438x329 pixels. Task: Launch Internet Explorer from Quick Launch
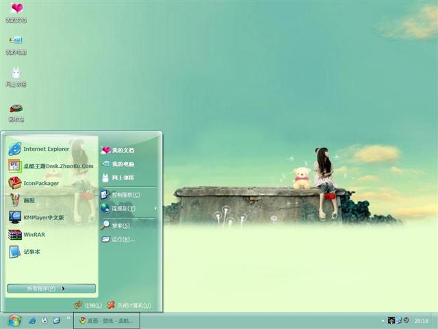point(32,321)
